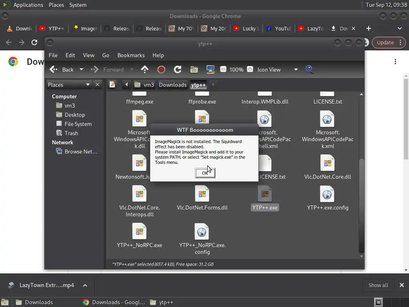Open the View menu in file manager
The height and width of the screenshot is (307, 409).
[x=88, y=55]
